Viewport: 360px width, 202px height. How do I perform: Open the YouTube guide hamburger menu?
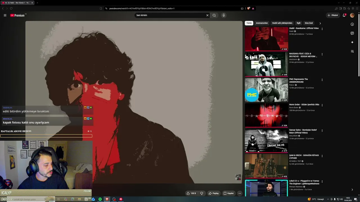[x=5, y=15]
